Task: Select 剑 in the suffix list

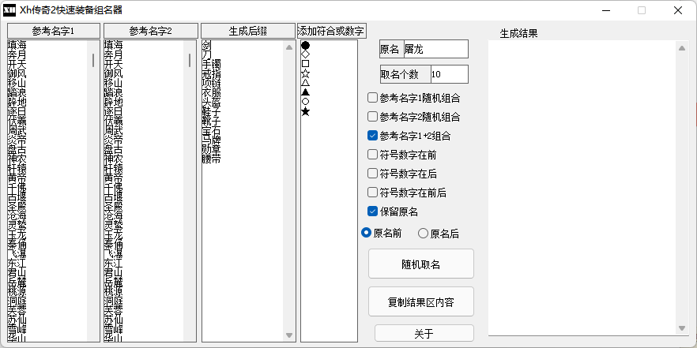Action: pos(206,45)
